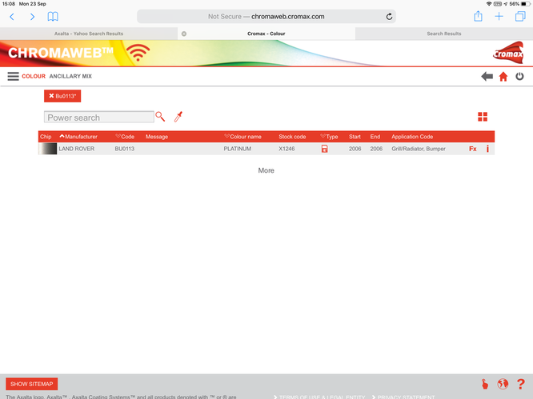Click the CHROMAWEB banner logo
The width and height of the screenshot is (533, 399).
point(61,53)
